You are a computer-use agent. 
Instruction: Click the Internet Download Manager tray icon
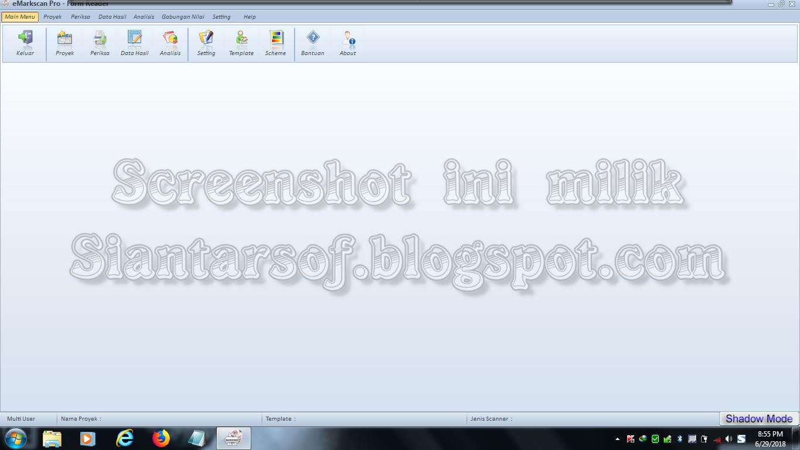click(x=643, y=439)
